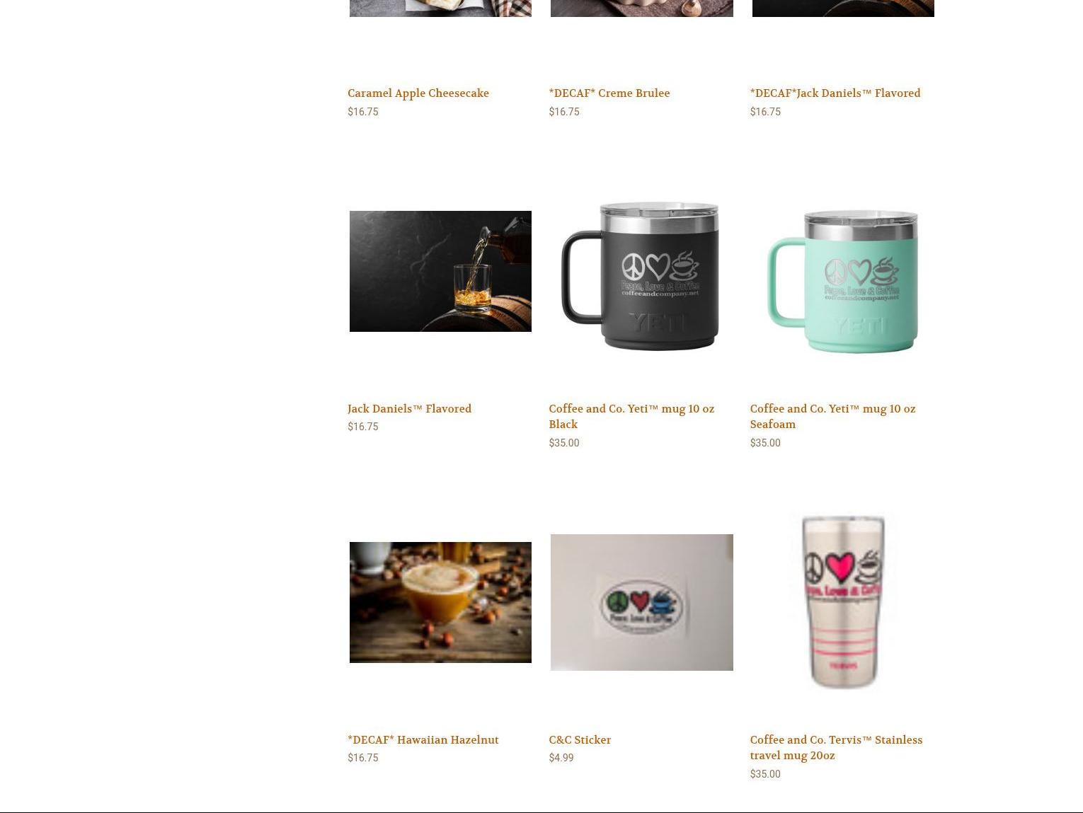
Task: Open the *DECAF* Jack Daniels Flavored link
Action: coord(835,93)
